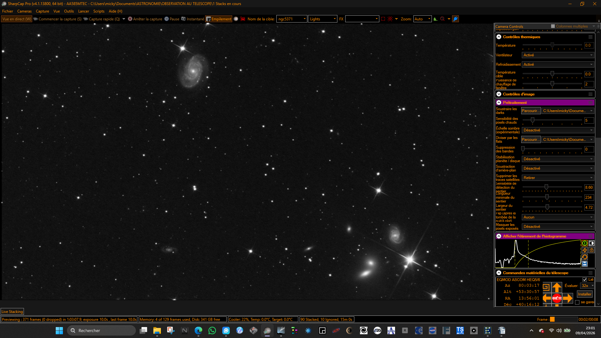Open Prétraitement panel hamburger menu
This screenshot has width=601, height=338.
pos(590,103)
